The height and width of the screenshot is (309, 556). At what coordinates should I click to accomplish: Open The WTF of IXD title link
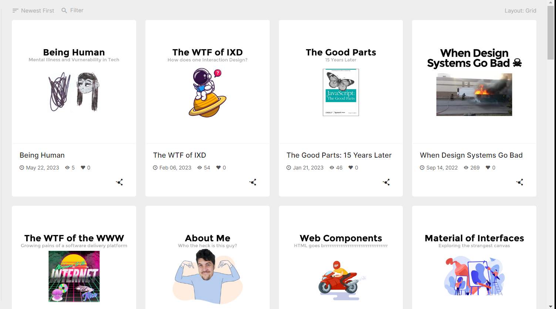point(179,155)
